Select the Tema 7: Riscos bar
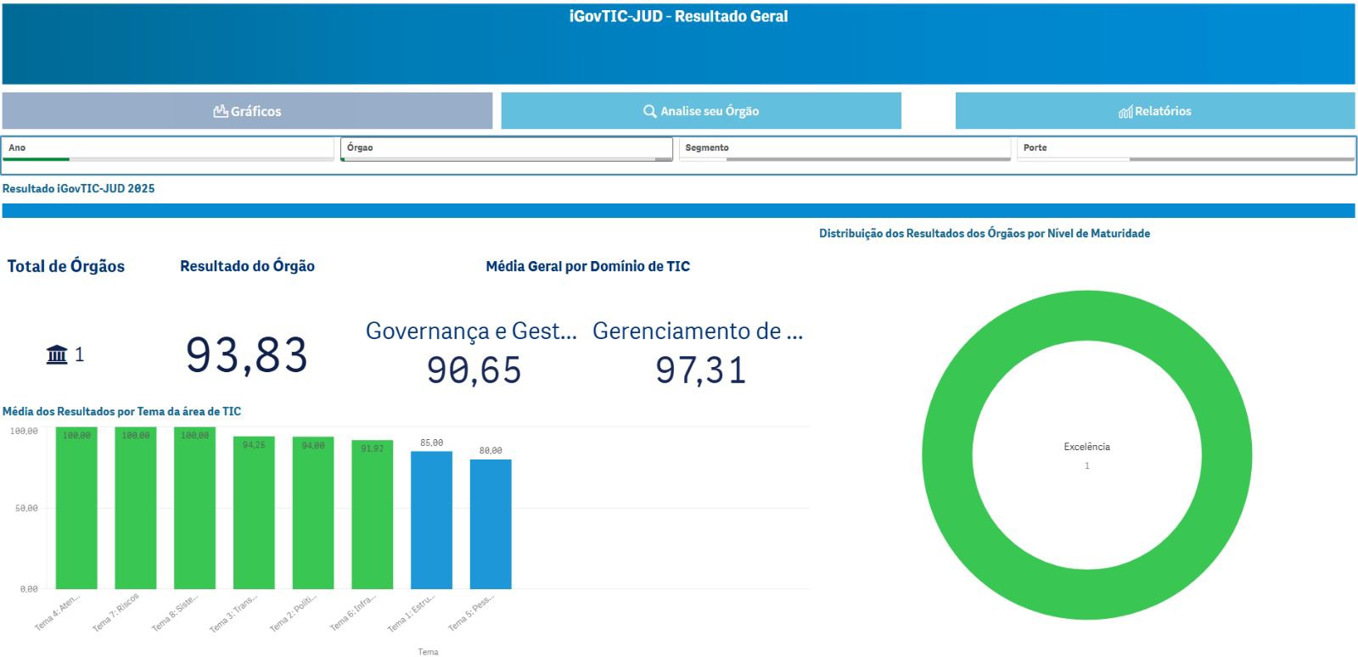The image size is (1358, 657). pyautogui.click(x=136, y=508)
